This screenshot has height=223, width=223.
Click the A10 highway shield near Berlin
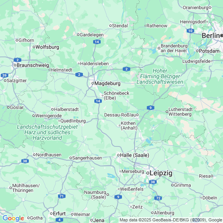tap(190, 31)
